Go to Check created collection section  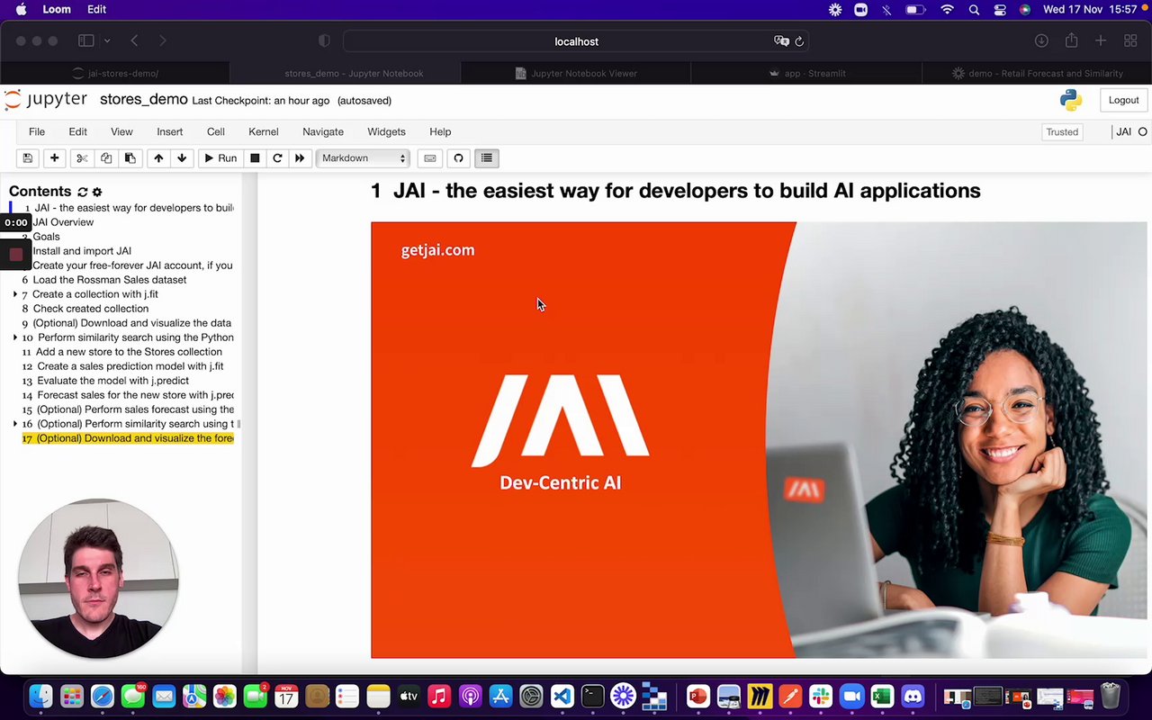(x=91, y=309)
